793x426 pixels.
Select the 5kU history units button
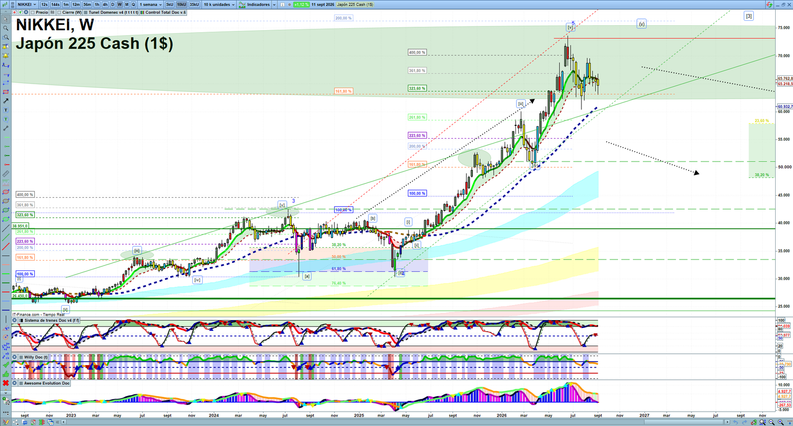(170, 4)
